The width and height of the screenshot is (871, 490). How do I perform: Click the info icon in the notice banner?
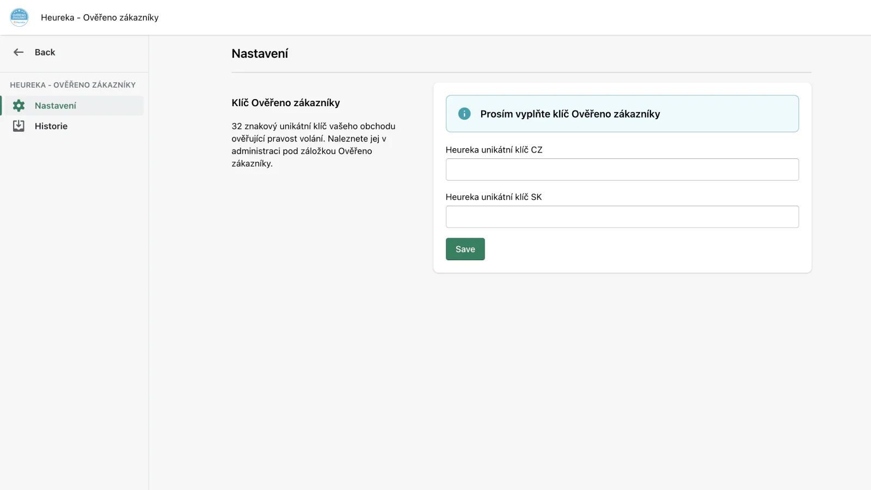coord(464,114)
